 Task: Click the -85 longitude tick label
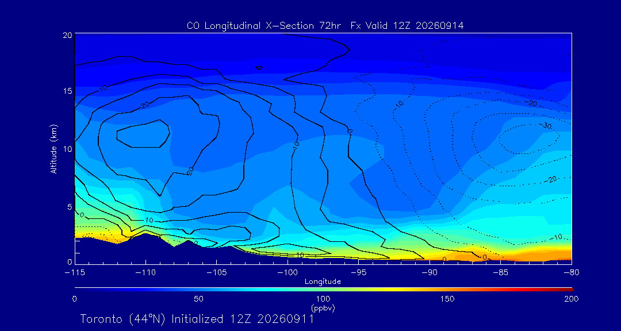pos(501,273)
